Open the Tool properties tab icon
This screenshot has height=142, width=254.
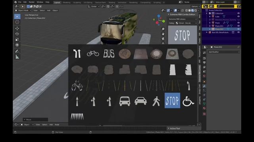pos(204,52)
